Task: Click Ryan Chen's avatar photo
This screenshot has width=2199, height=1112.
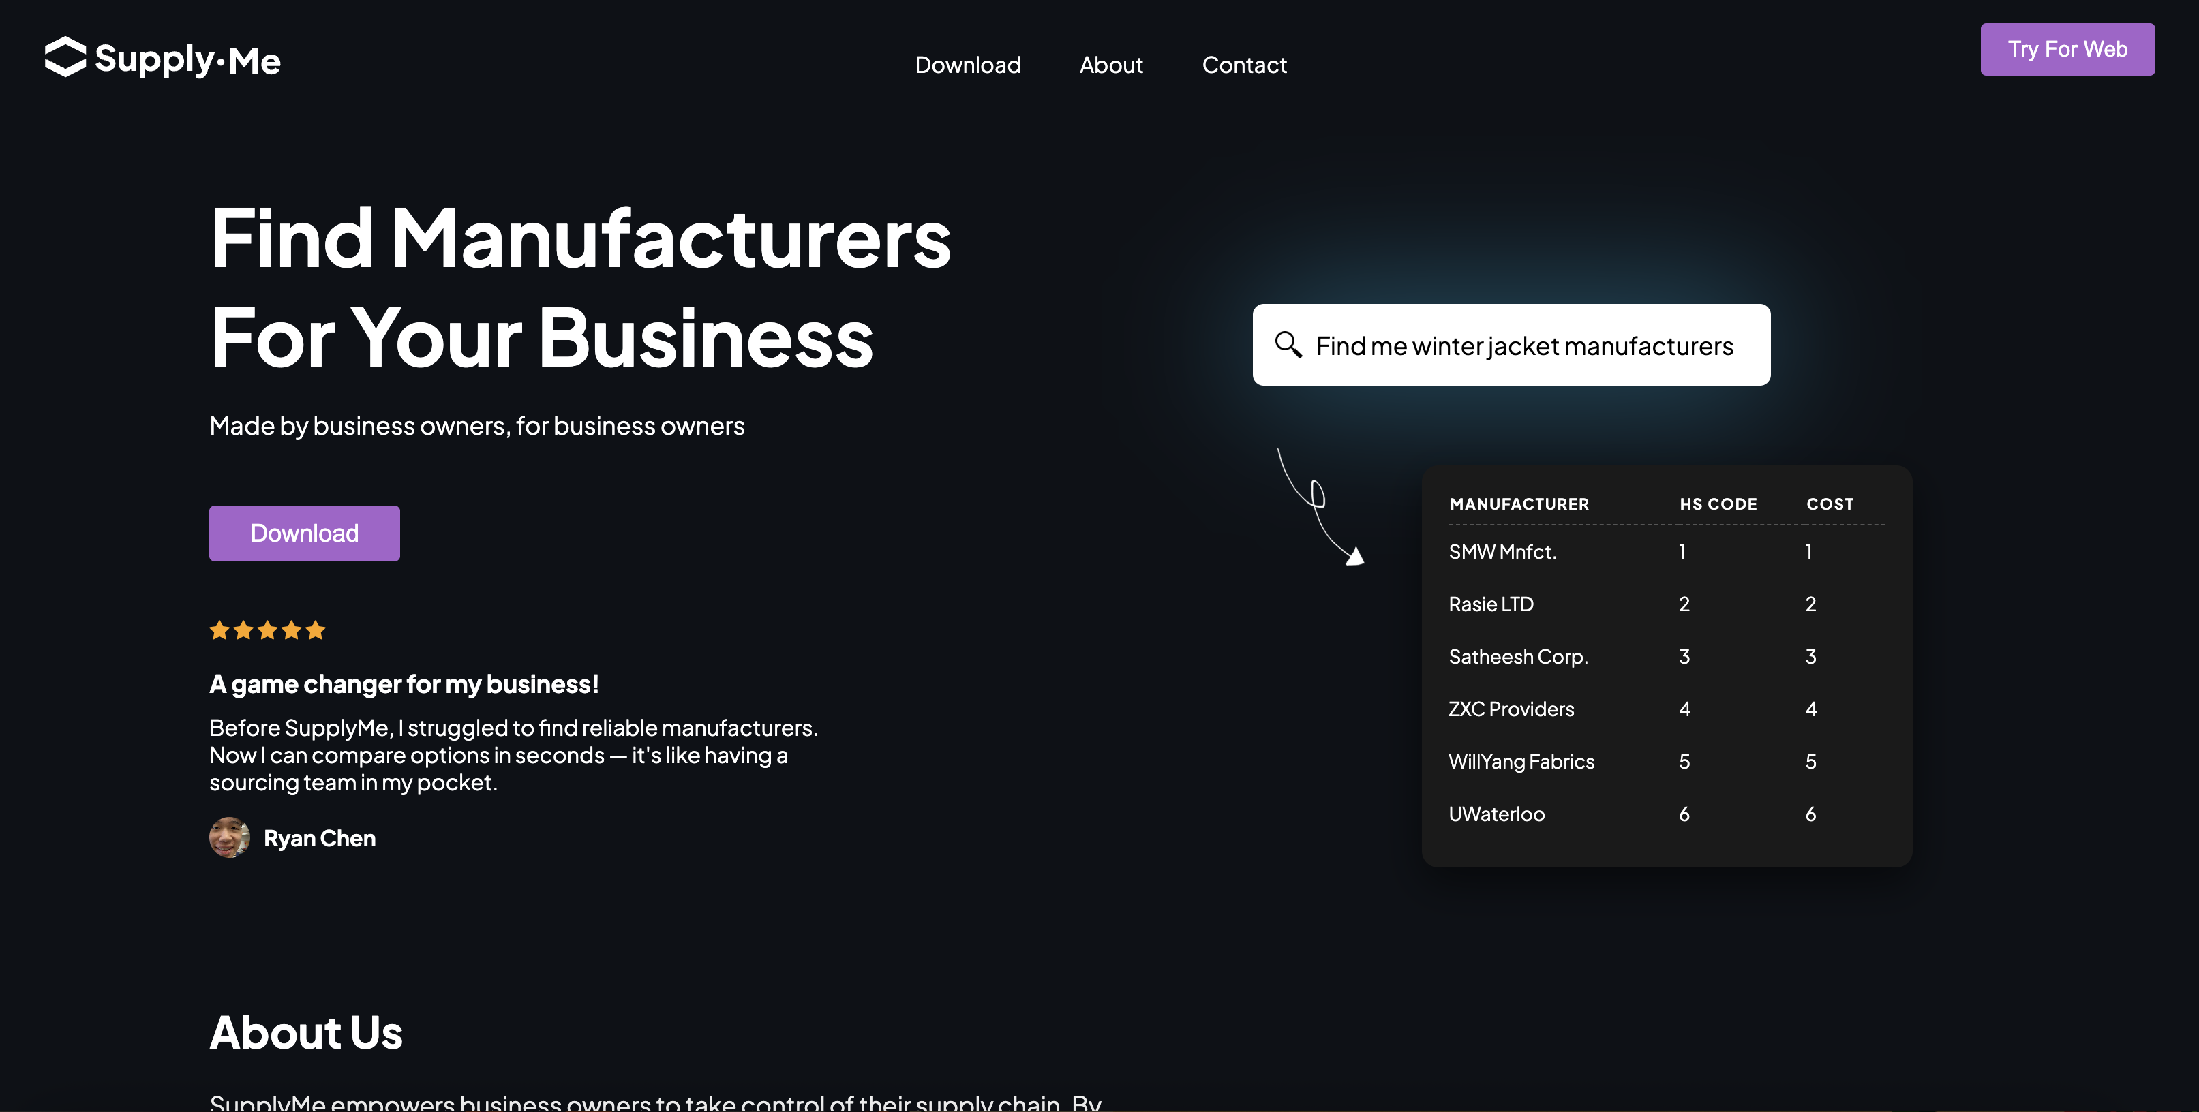Action: click(229, 837)
